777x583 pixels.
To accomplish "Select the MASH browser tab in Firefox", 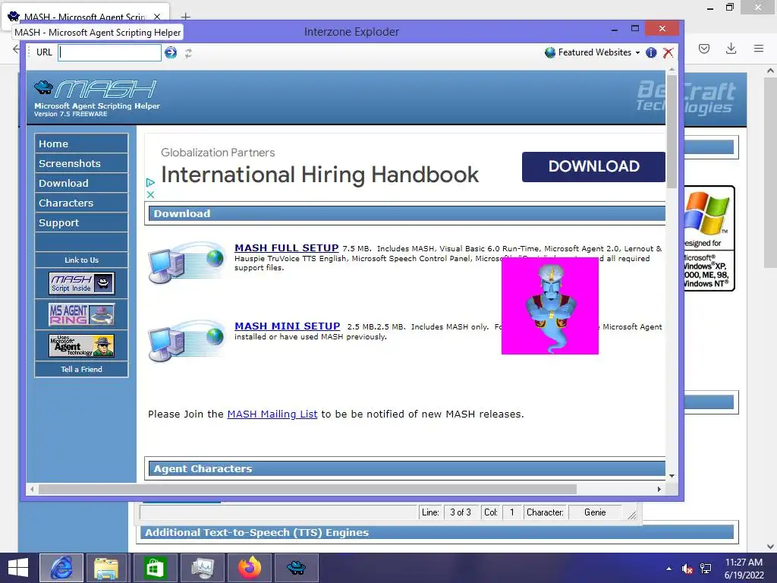I will click(85, 17).
